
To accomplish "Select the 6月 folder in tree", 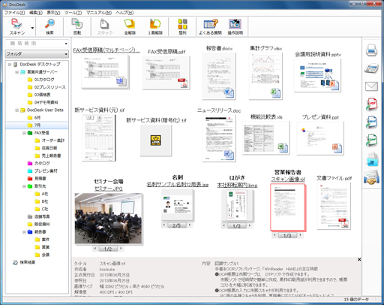I will click(37, 118).
